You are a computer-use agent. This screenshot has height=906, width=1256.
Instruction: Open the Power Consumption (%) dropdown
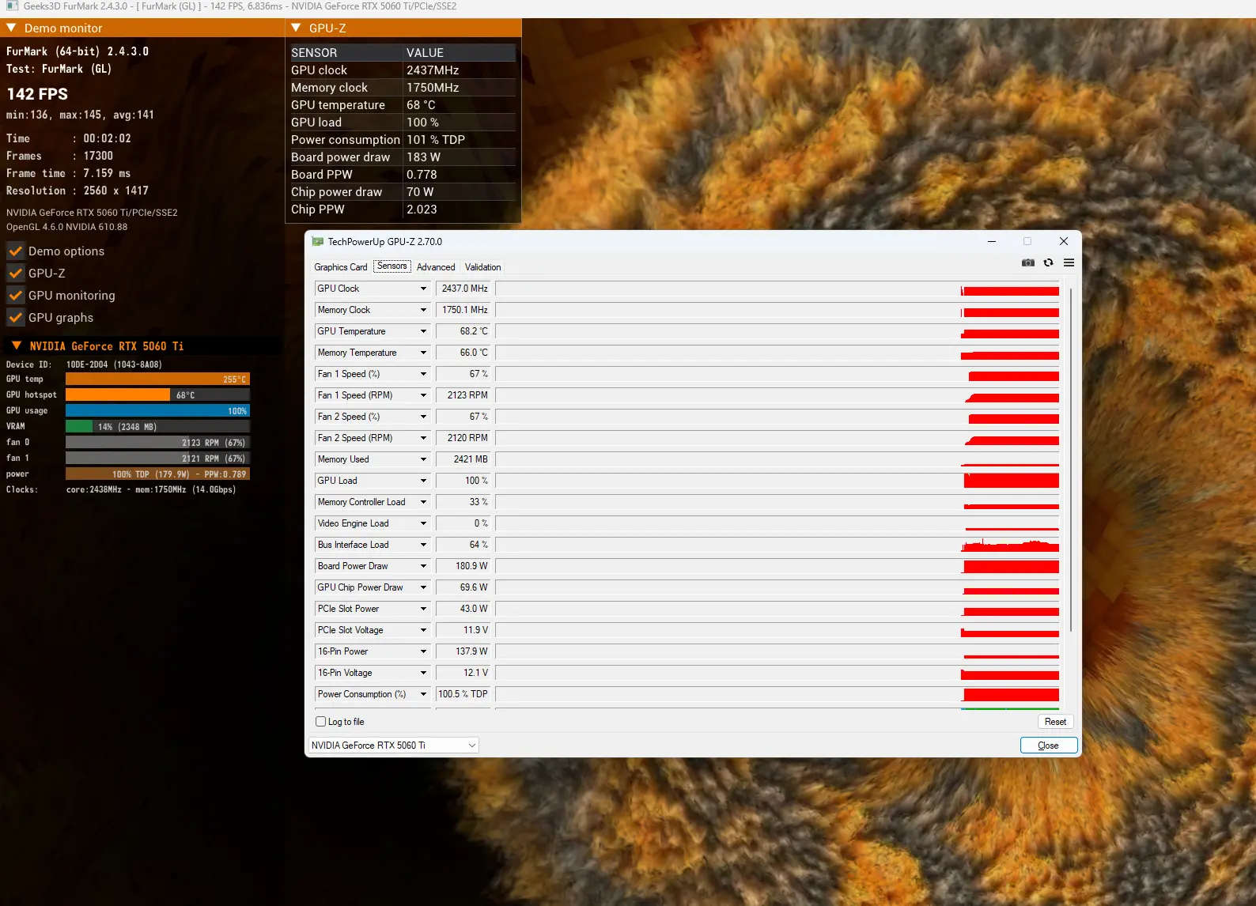click(423, 694)
